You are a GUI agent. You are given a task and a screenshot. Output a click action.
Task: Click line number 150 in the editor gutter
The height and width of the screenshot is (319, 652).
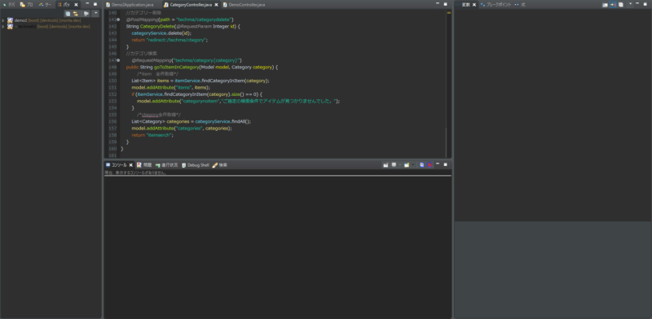point(112,81)
